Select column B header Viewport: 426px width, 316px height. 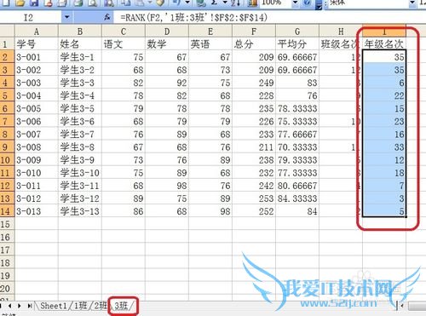point(80,32)
